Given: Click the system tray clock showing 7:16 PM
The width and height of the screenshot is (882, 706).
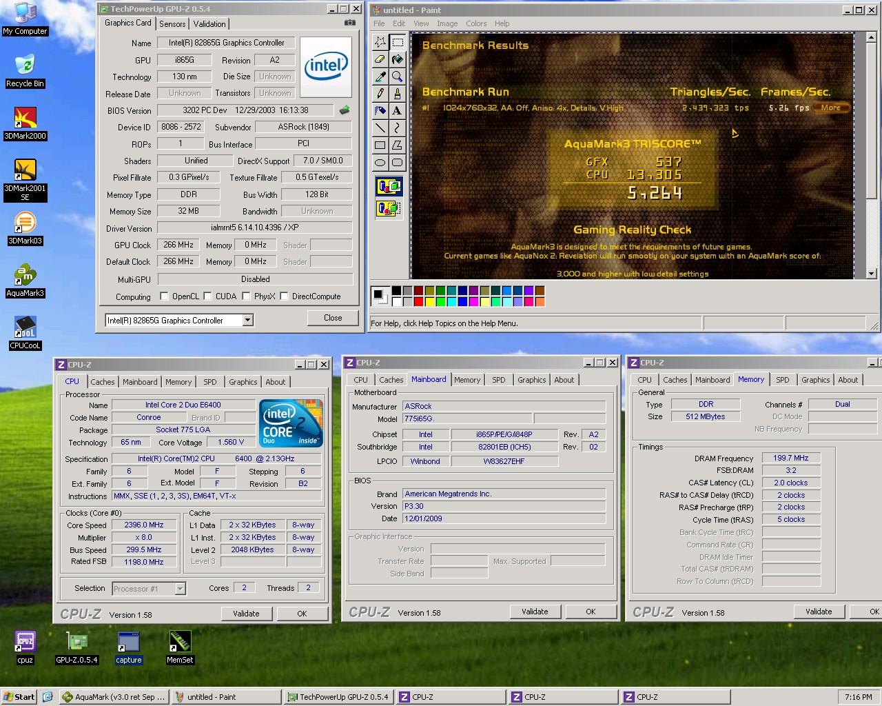Looking at the screenshot, I should pyautogui.click(x=858, y=697).
